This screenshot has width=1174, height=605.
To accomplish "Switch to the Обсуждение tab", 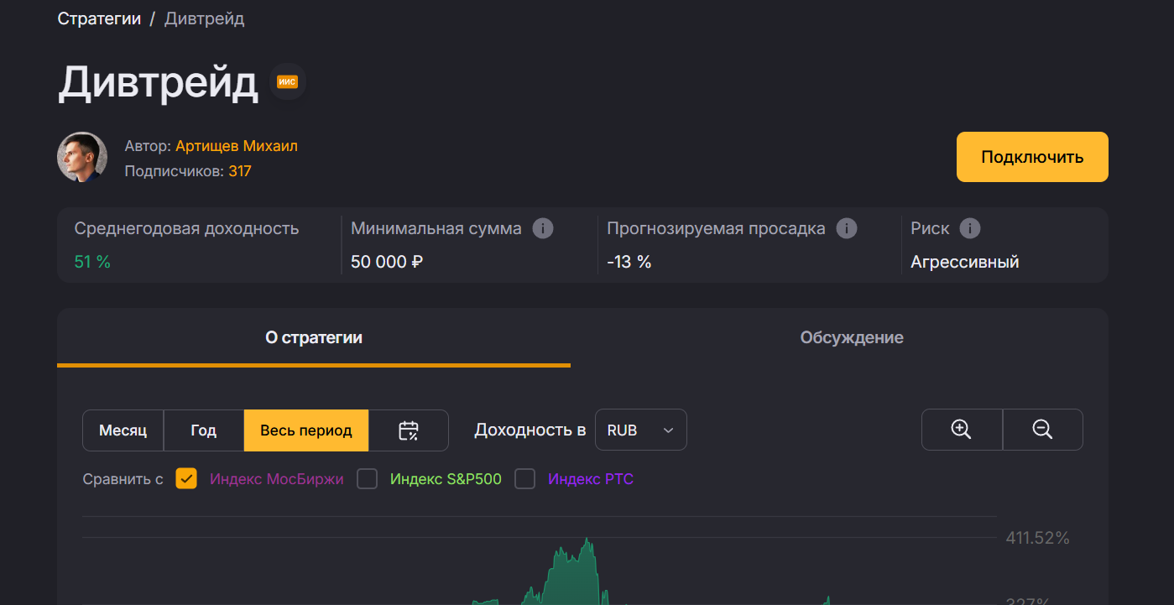I will click(852, 337).
